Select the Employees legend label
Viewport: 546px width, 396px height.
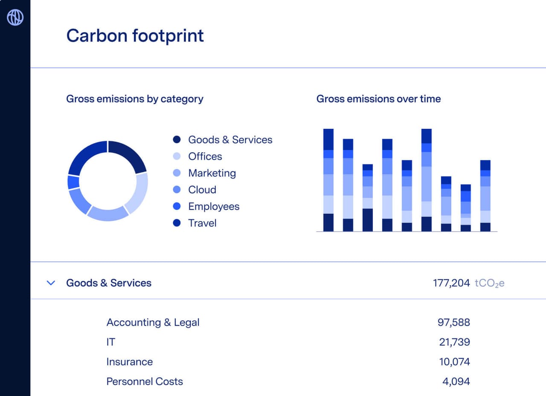point(214,206)
